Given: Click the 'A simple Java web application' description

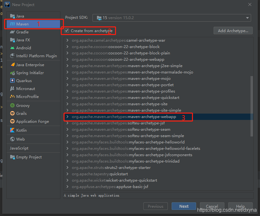Looking at the screenshot, I should click(x=92, y=195).
